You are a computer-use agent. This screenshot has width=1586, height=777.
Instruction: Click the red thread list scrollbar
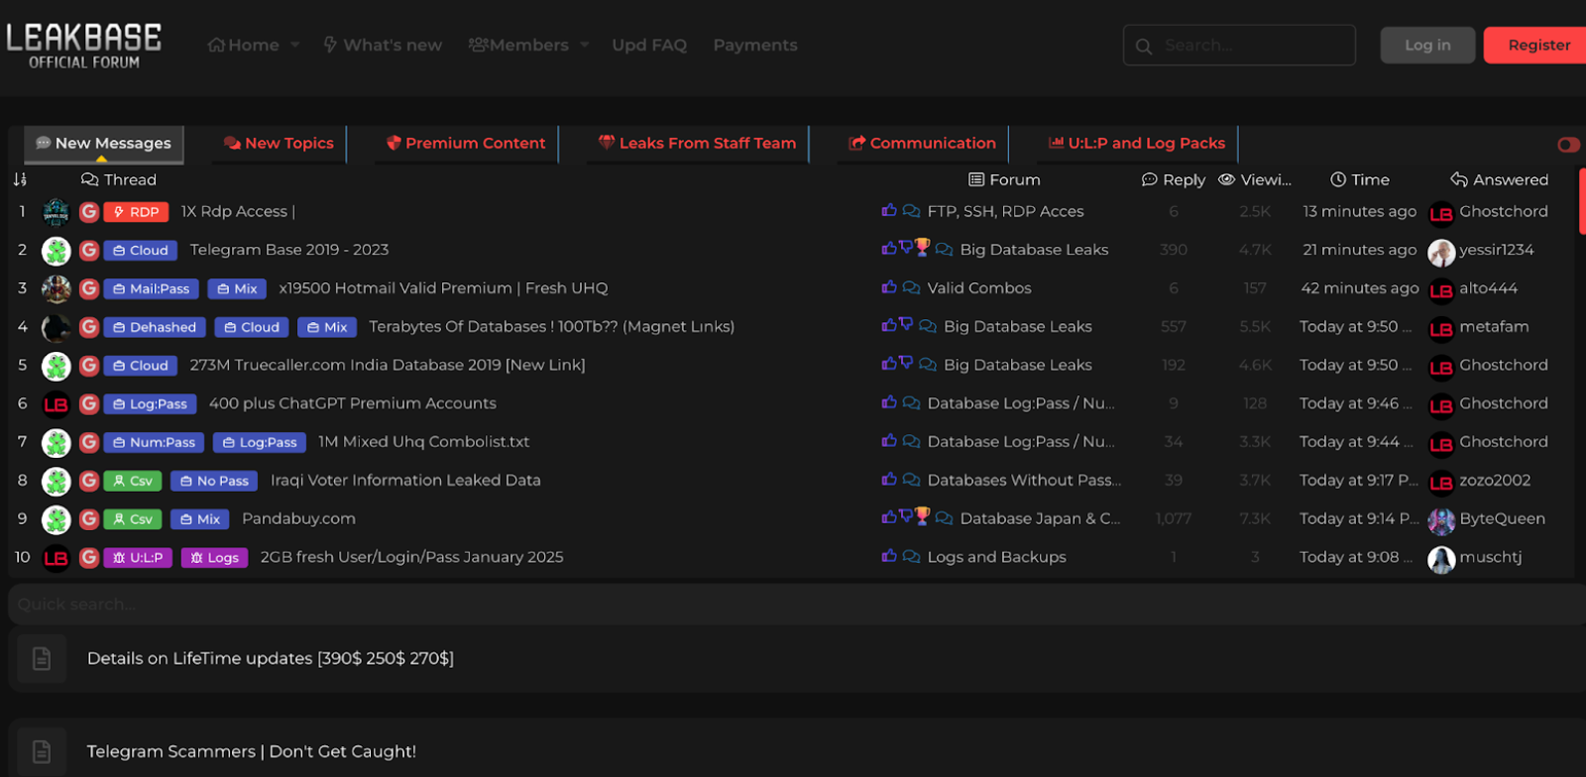[x=1582, y=201]
